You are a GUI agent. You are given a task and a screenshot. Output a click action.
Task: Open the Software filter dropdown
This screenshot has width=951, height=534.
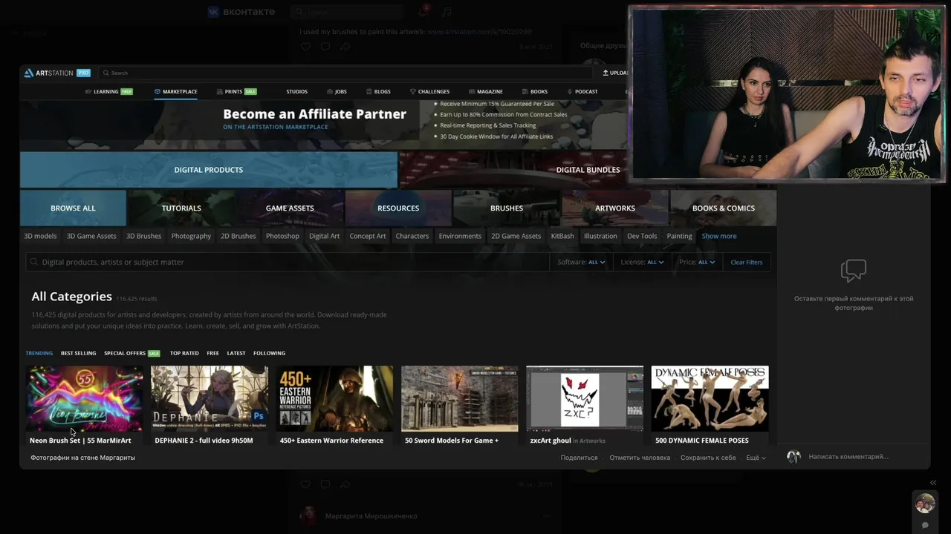point(581,262)
